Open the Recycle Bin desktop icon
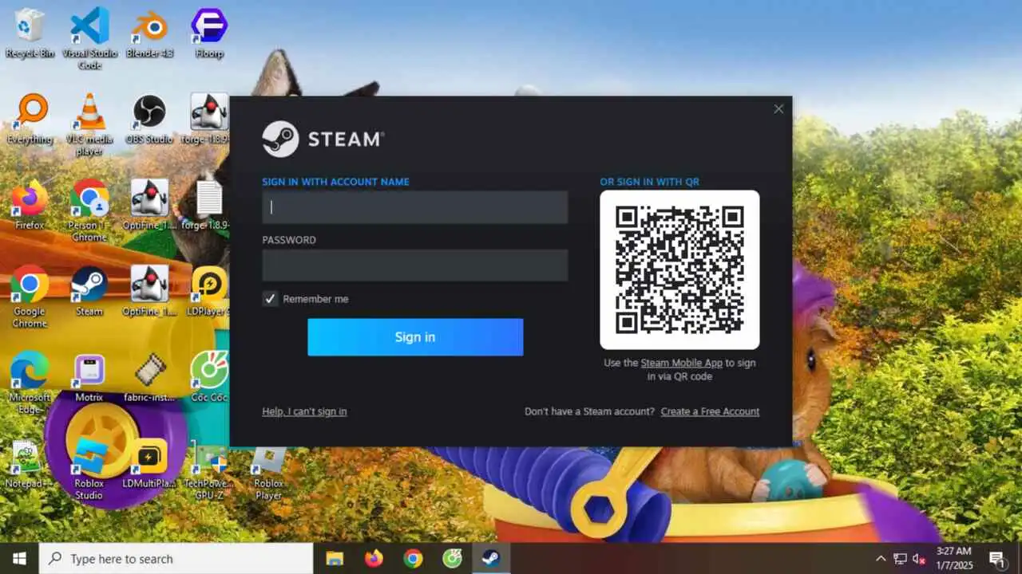 point(30,33)
